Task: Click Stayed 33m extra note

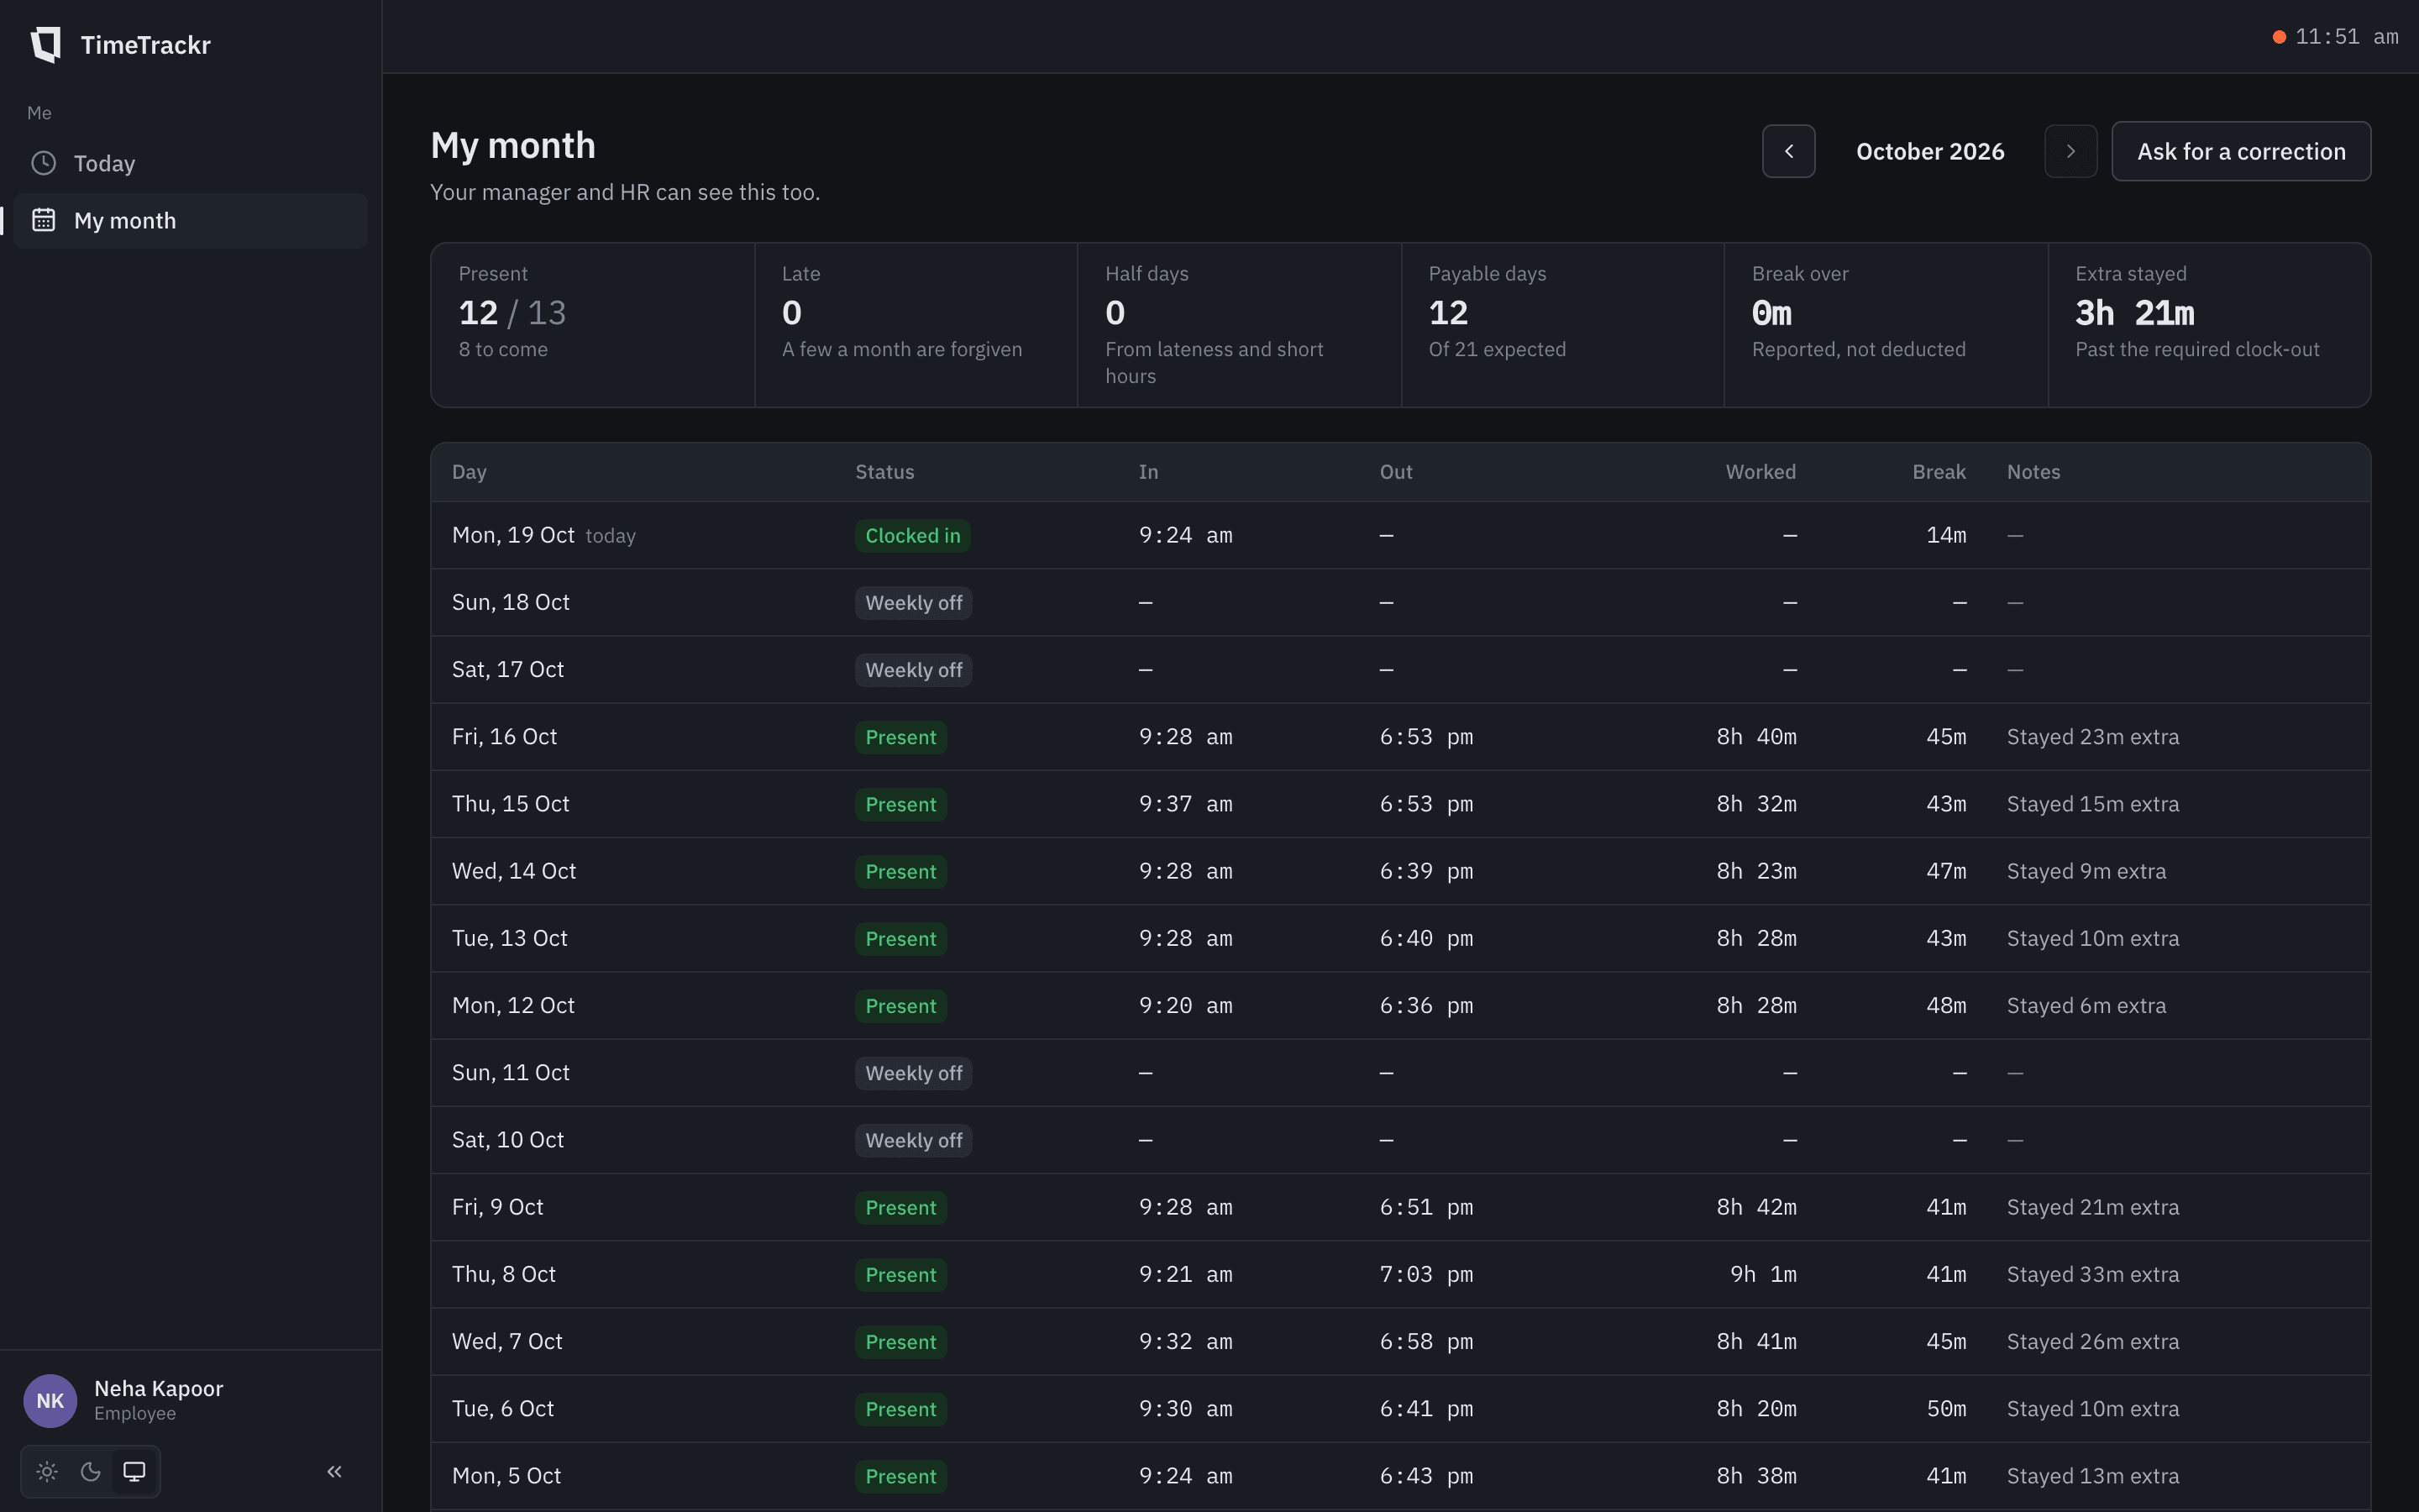Action: tap(2093, 1274)
